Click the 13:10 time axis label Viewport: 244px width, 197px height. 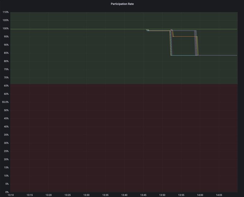[11, 195]
